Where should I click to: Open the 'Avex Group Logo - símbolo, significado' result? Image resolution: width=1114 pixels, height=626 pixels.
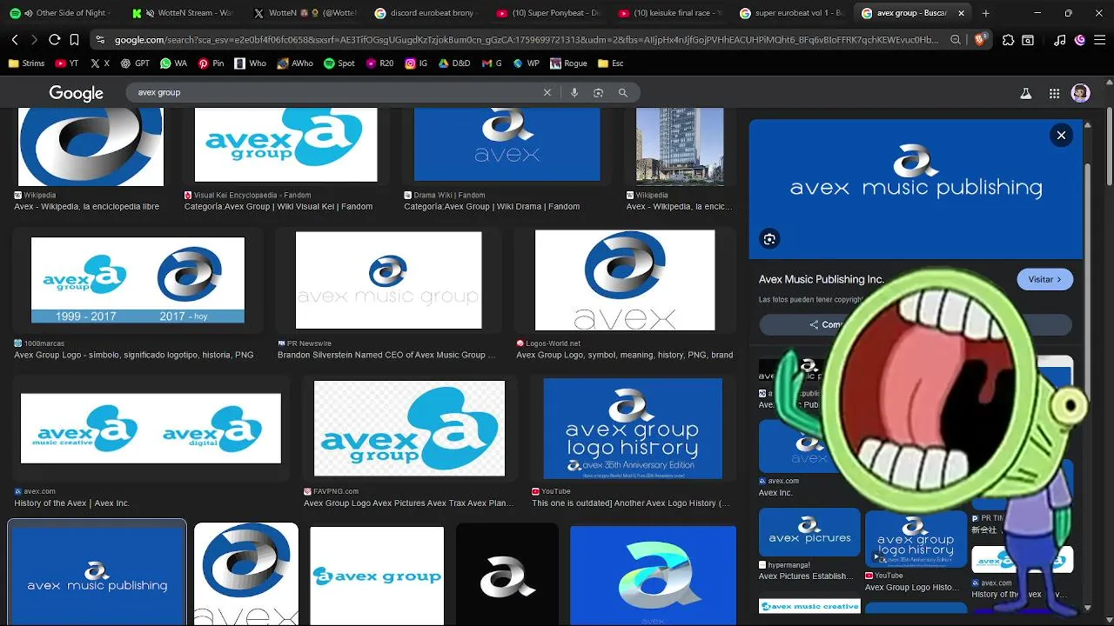pyautogui.click(x=134, y=355)
